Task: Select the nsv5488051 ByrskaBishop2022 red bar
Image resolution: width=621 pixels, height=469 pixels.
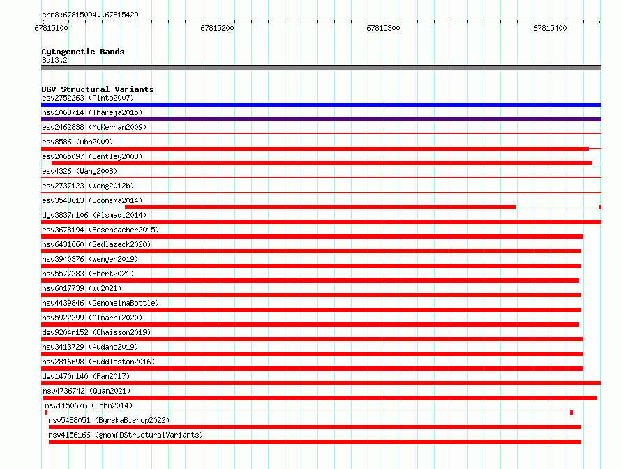Action: 315,427
